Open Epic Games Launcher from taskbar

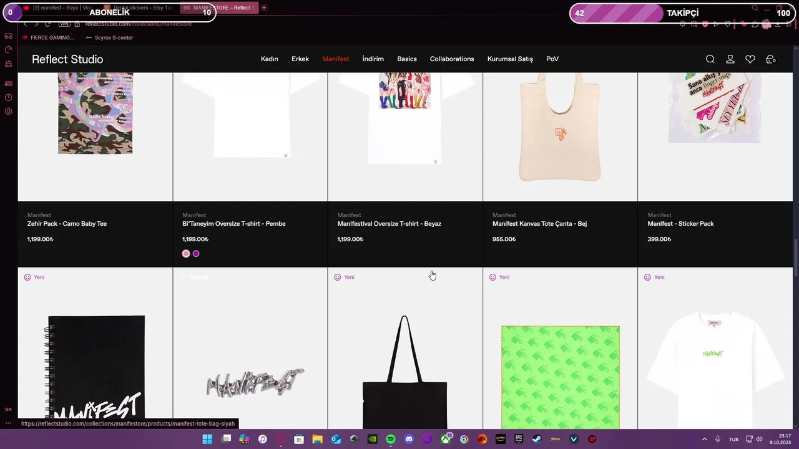click(x=519, y=439)
